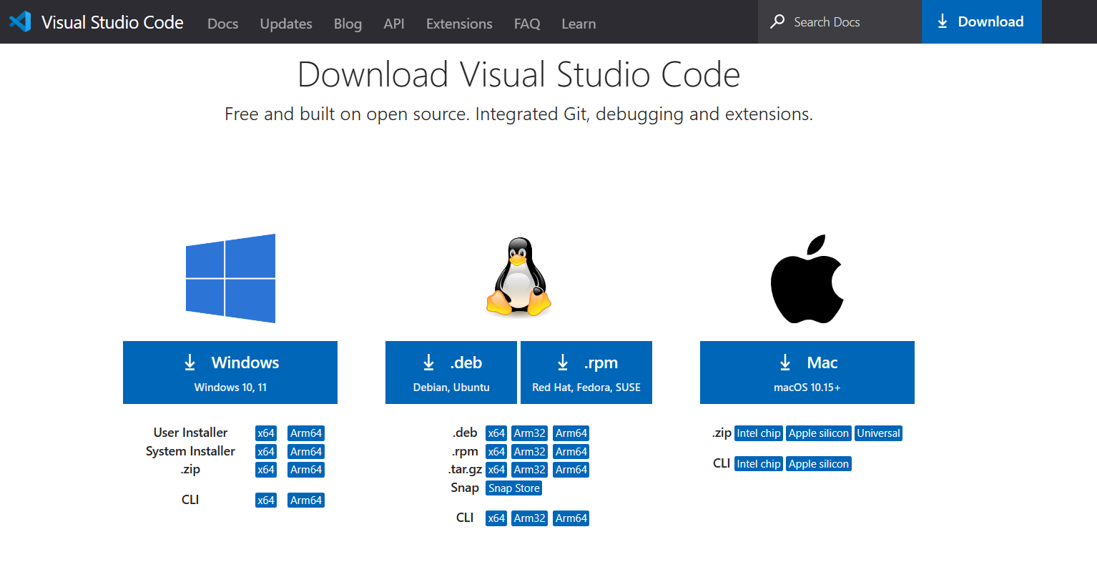Screen dimensions: 1097x582
Task: Open the FAQ navigation link
Action: tap(527, 24)
